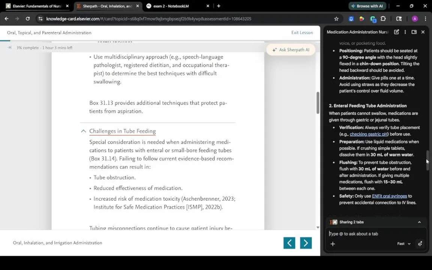Click the blue shield extension icon
The width and height of the screenshot is (432, 270).
351,19
